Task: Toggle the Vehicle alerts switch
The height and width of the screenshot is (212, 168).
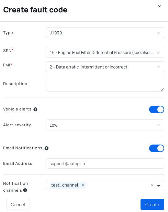Action: [157, 109]
